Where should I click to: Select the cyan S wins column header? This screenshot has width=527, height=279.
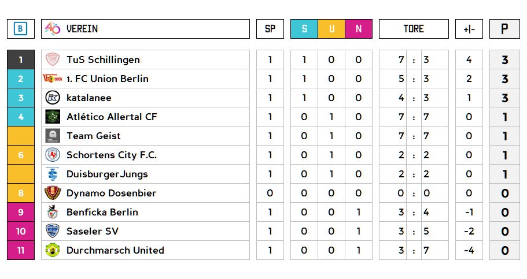pyautogui.click(x=304, y=29)
